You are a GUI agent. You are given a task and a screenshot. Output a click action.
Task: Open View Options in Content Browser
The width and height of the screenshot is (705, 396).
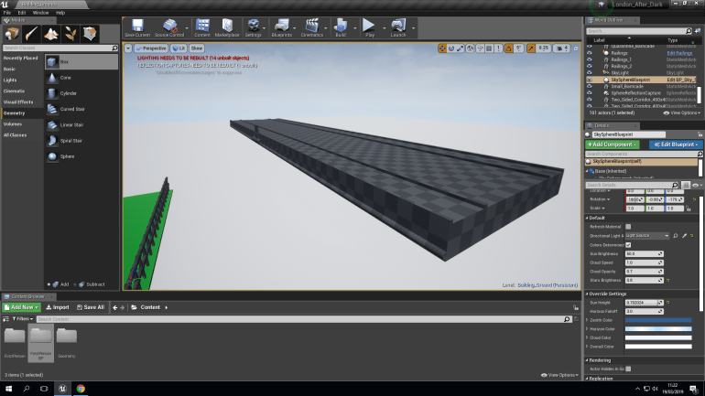pyautogui.click(x=559, y=375)
